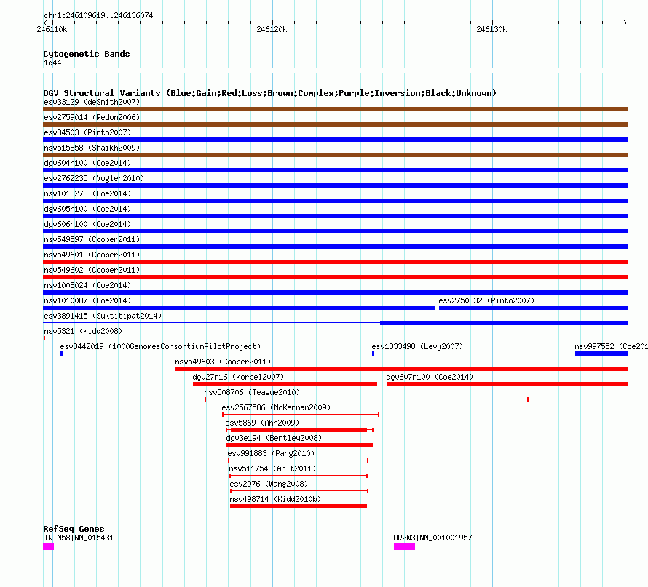Screen dimensions: 648x587
Task: Click the OR2W3 magenta gene block
Action: point(404,546)
